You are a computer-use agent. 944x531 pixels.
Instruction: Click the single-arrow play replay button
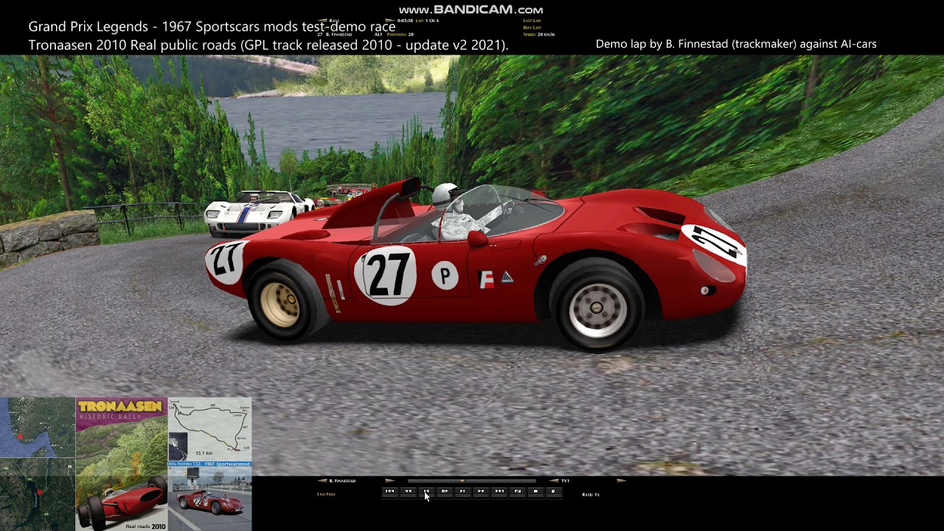462,491
